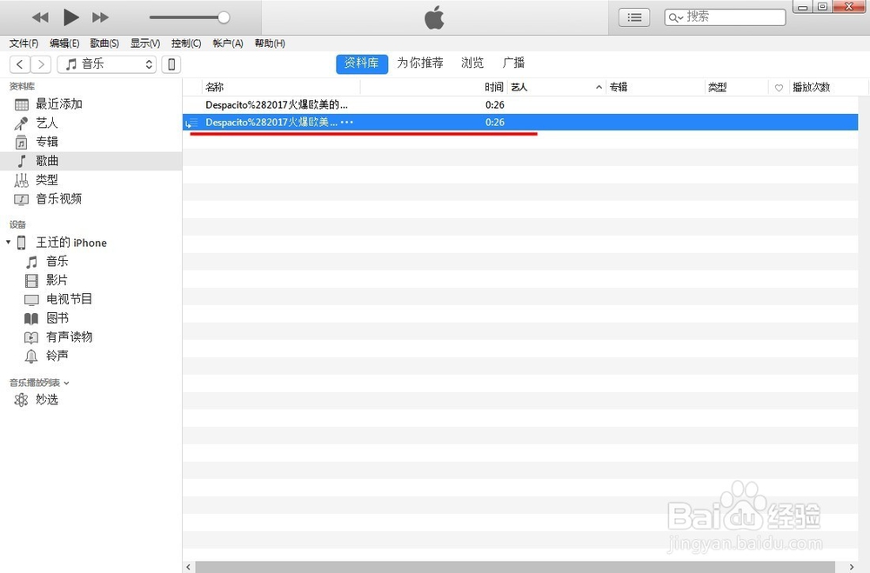Screen dimensions: 870x573
Task: Open the 控制(C) menu
Action: (186, 43)
